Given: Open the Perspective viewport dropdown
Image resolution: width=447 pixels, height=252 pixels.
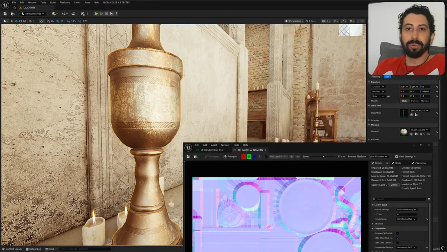Looking at the screenshot, I should pyautogui.click(x=294, y=21).
